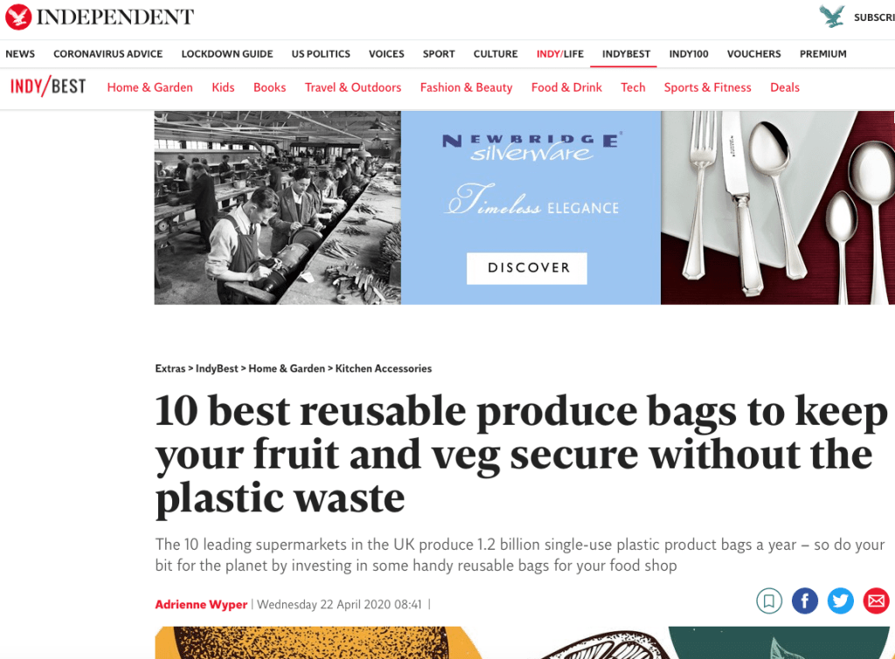View the Deals category

(785, 87)
